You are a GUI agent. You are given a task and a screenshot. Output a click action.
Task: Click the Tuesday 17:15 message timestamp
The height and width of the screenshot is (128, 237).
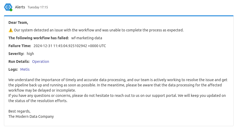pyautogui.click(x=38, y=7)
